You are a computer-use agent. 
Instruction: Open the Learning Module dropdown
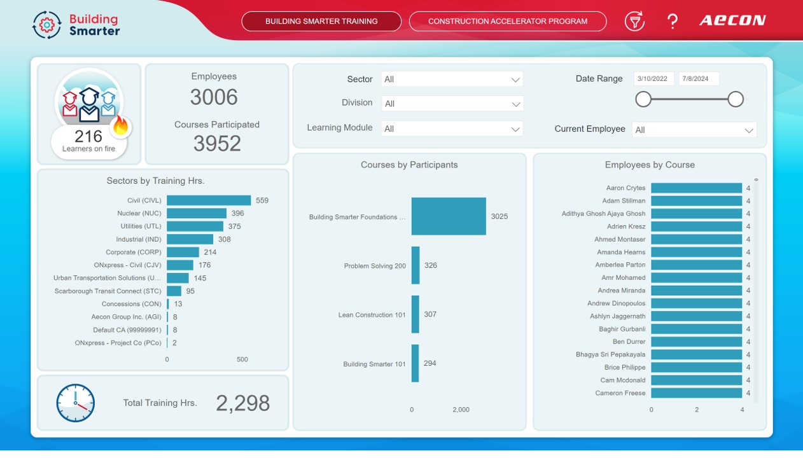[452, 128]
